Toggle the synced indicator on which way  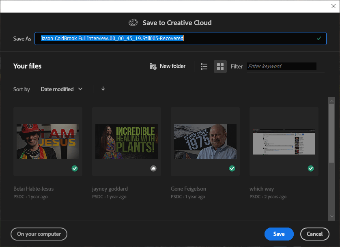coord(311,168)
